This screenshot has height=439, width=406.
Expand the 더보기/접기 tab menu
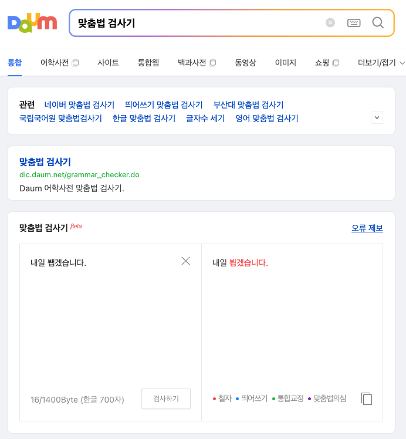tap(381, 63)
